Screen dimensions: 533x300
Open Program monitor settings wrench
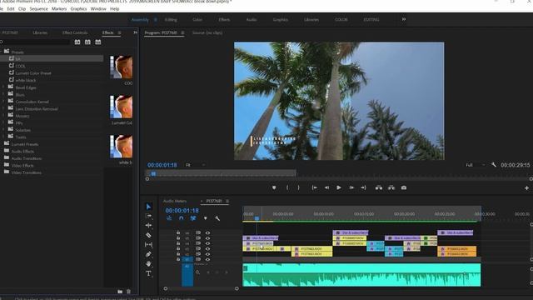tap(494, 165)
